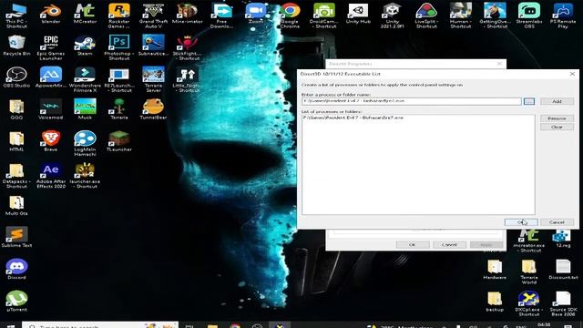
Task: Open PS Remote Play icon
Action: tap(563, 15)
